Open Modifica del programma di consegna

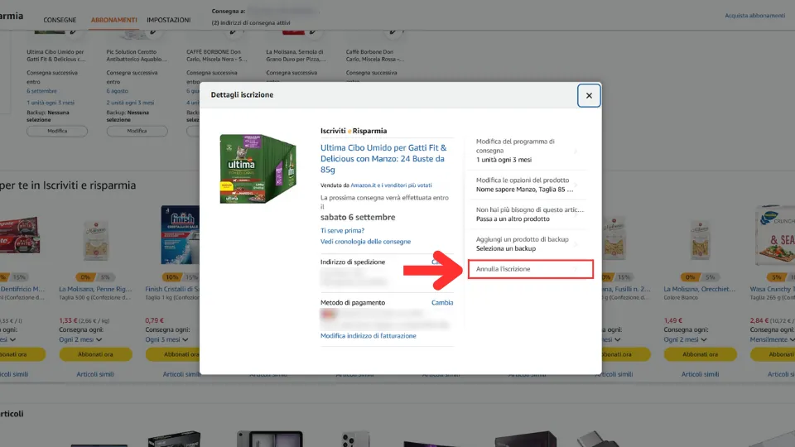point(528,151)
